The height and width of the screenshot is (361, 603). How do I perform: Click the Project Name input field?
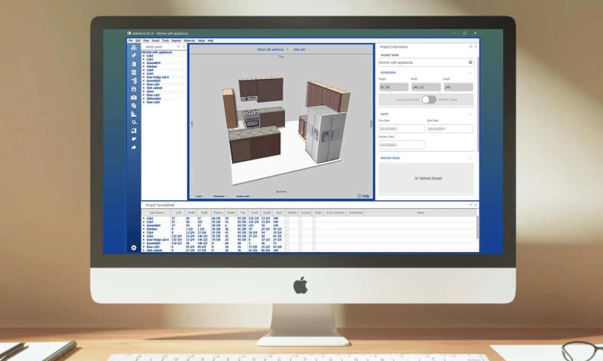pos(426,62)
